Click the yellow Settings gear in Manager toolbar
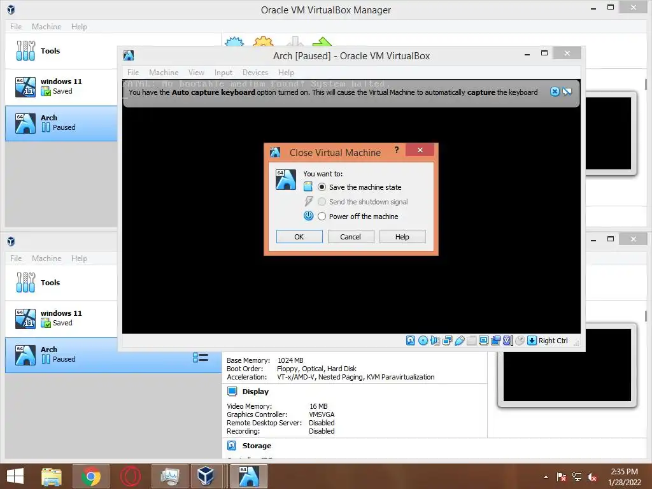The image size is (652, 489). point(263,41)
